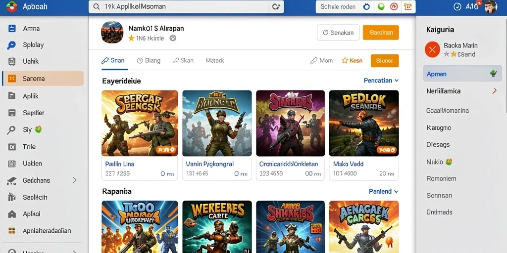Screen dimensions: 507x253
Task: Switch to the Matack tab
Action: tap(215, 60)
